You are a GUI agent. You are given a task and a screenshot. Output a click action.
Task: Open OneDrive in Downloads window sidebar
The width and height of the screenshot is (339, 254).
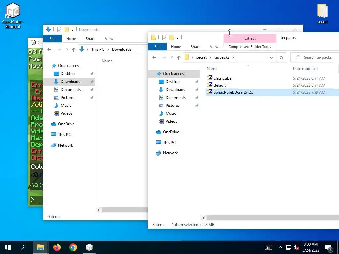click(x=66, y=124)
